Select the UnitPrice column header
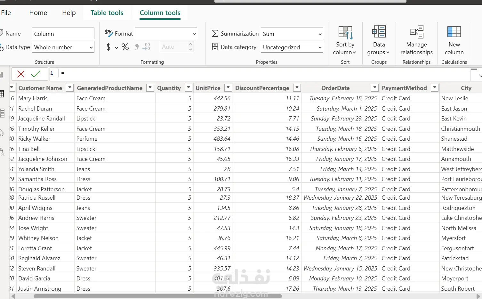The image size is (482, 299). pos(208,88)
